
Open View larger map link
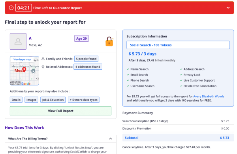[22, 59]
